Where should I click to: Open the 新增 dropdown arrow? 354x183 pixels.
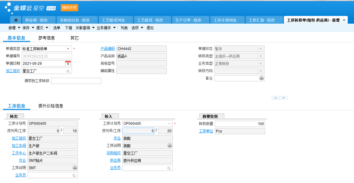pyautogui.click(x=19, y=28)
